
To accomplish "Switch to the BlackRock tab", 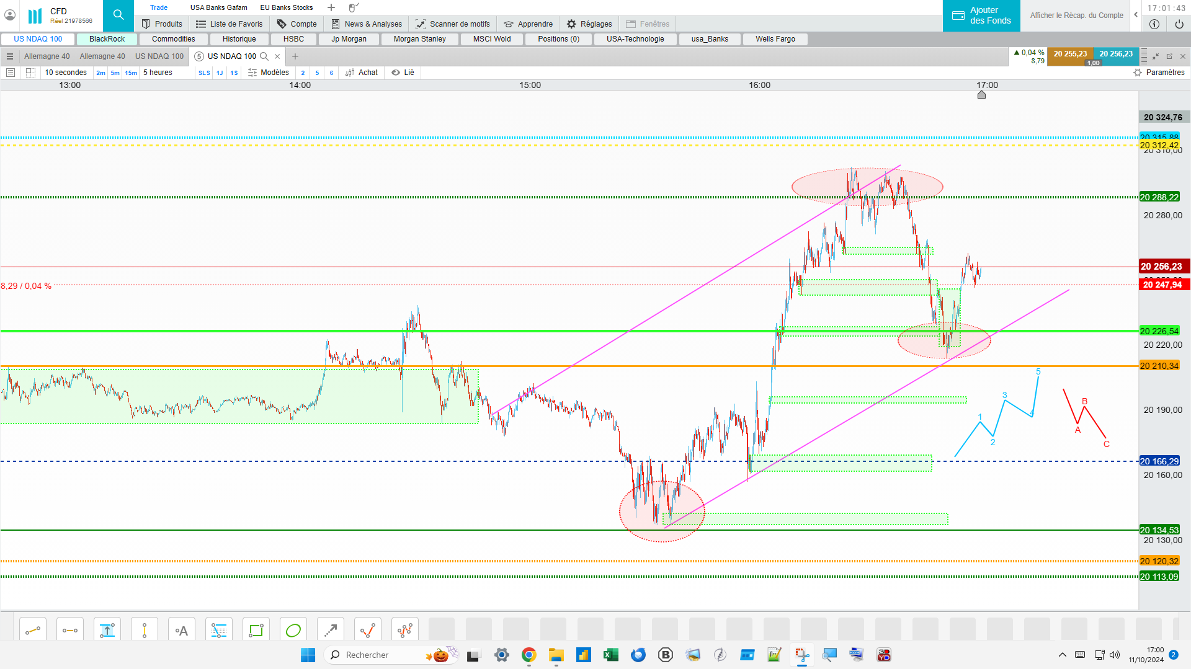I will tap(107, 39).
